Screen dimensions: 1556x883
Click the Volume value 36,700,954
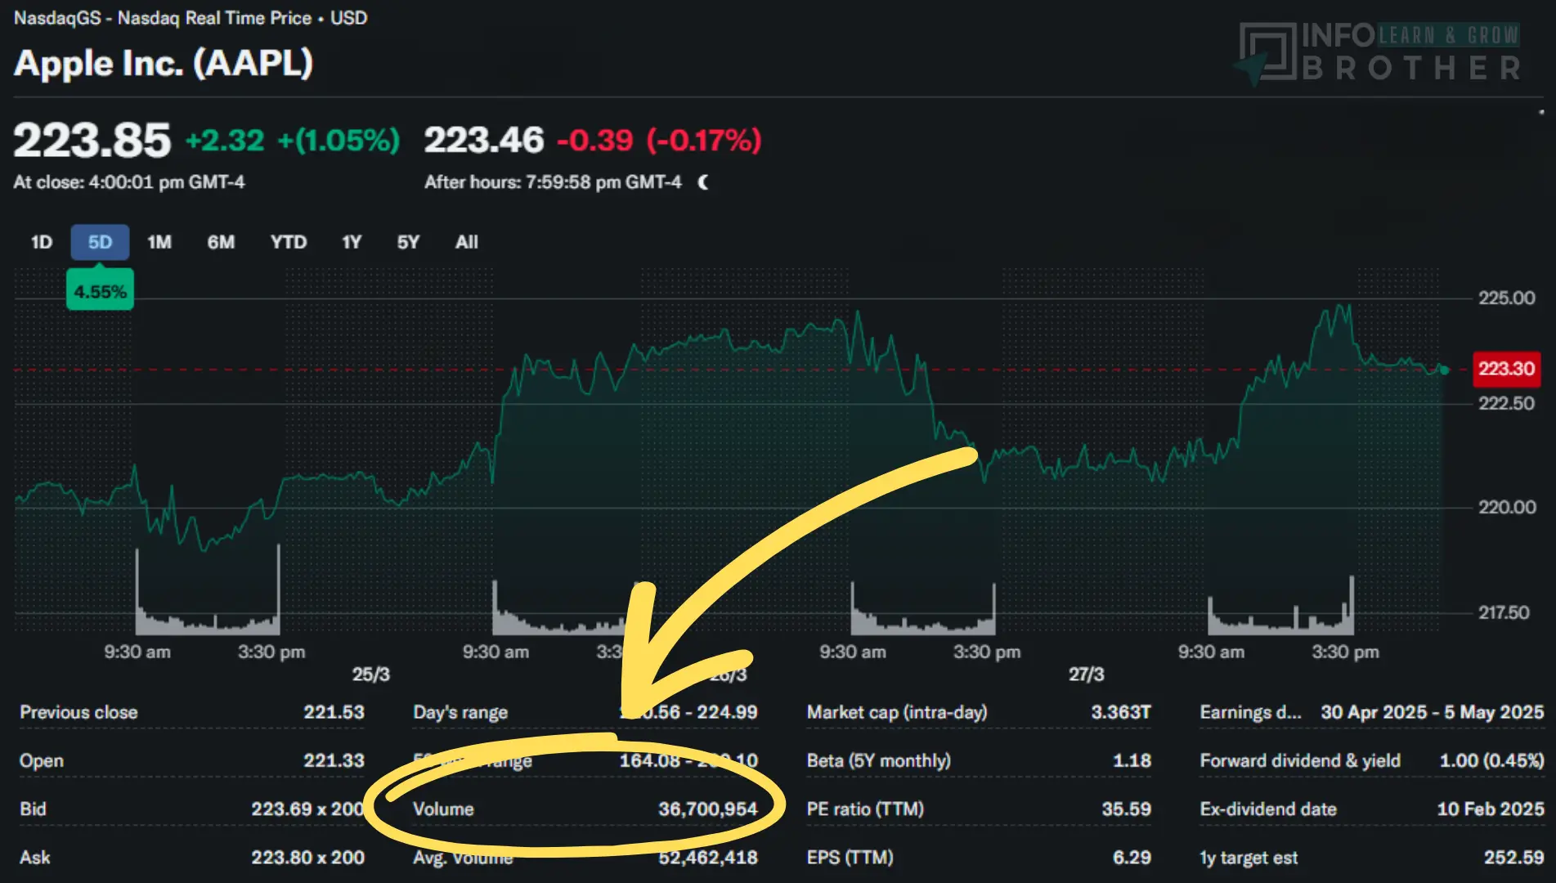(x=708, y=809)
